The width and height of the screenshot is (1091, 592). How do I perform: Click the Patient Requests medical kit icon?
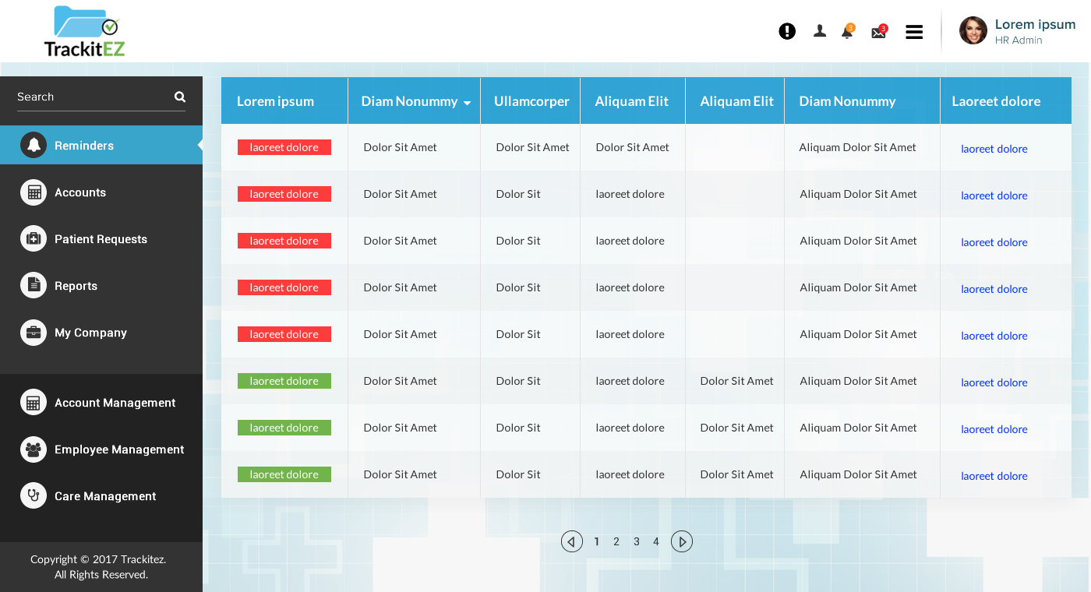pyautogui.click(x=34, y=239)
